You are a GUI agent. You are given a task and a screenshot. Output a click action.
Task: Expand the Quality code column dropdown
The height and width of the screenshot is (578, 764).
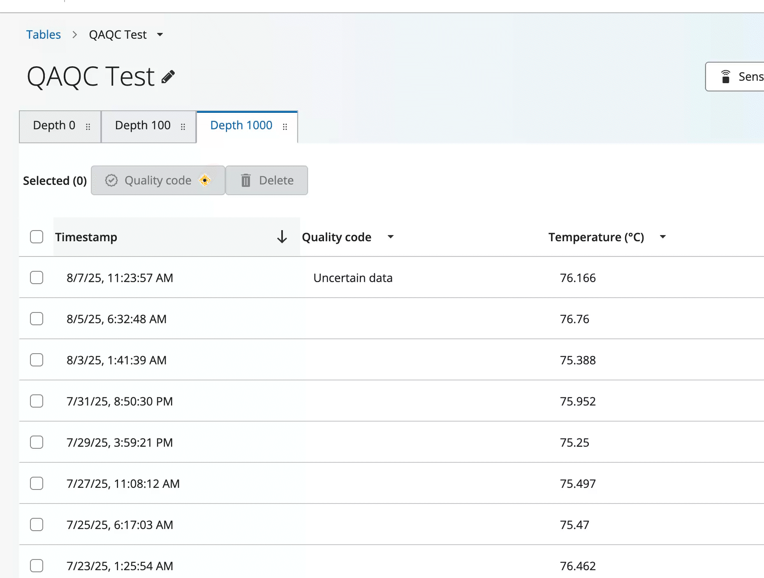[x=391, y=237]
